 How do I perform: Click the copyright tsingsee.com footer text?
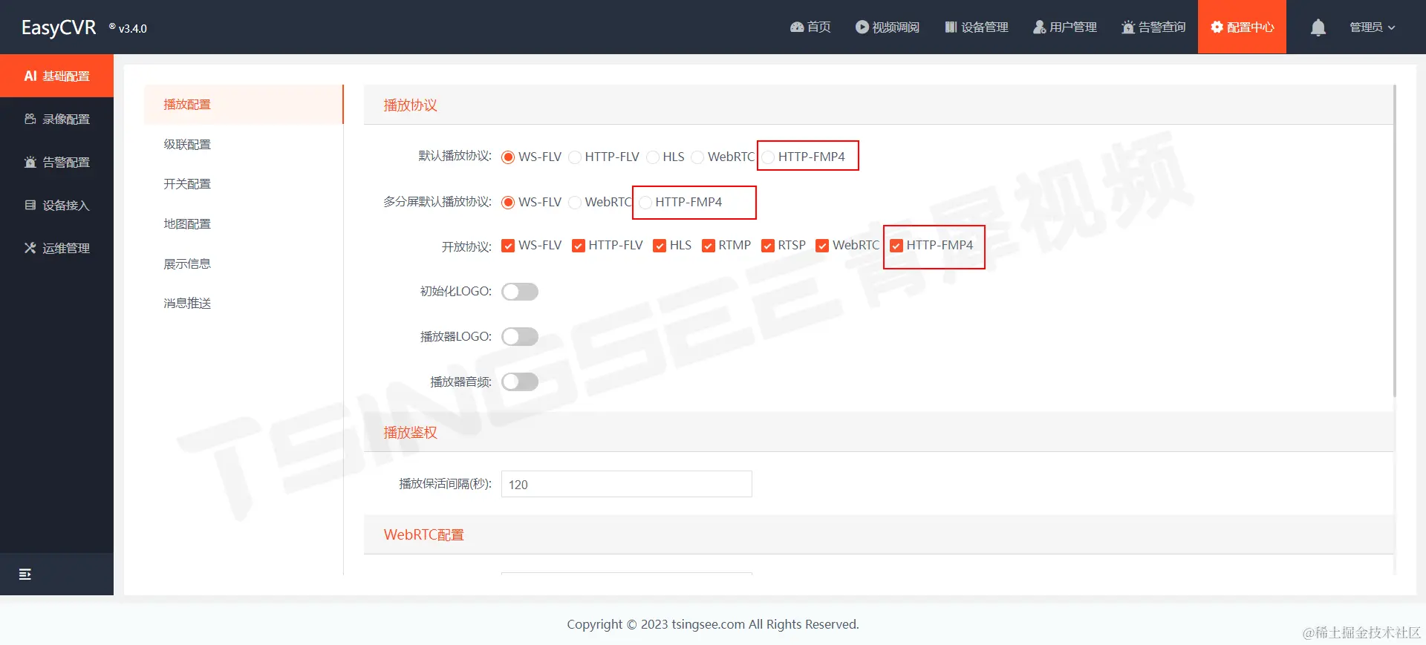[713, 624]
